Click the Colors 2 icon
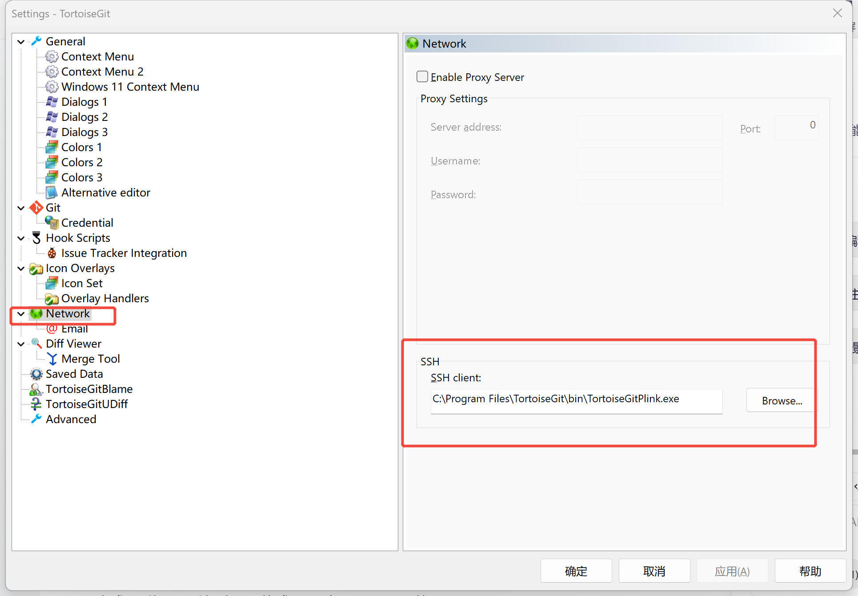858x596 pixels. pos(52,162)
